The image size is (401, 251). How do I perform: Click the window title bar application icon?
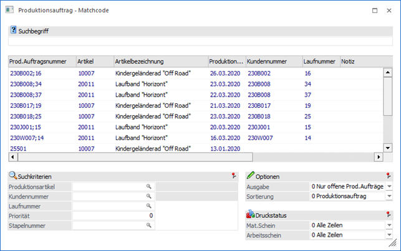pos(9,11)
